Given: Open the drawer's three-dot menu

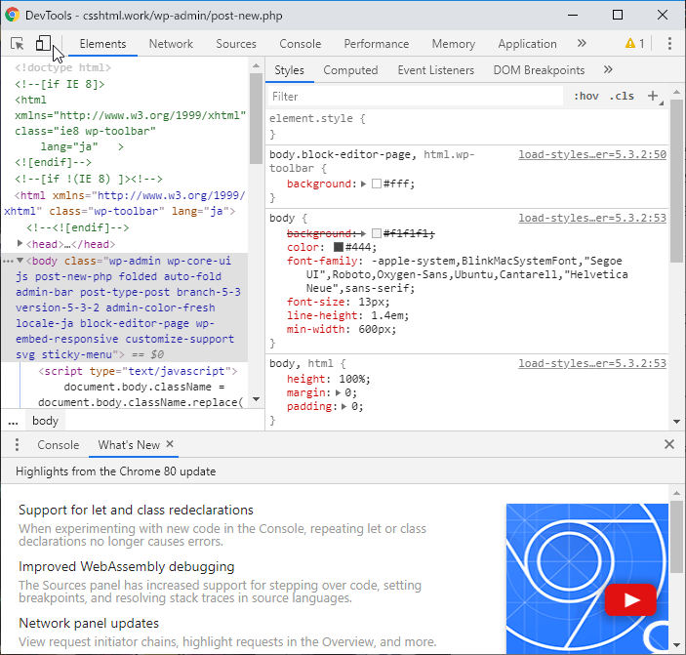Looking at the screenshot, I should 17,444.
